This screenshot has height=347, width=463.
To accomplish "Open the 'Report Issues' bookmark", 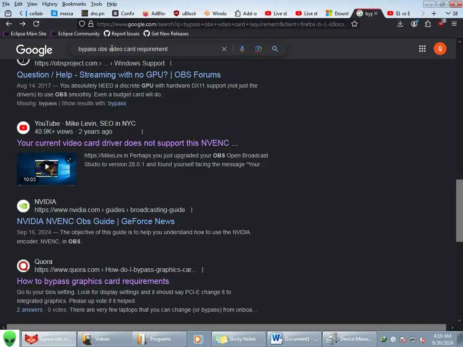I will (x=122, y=34).
